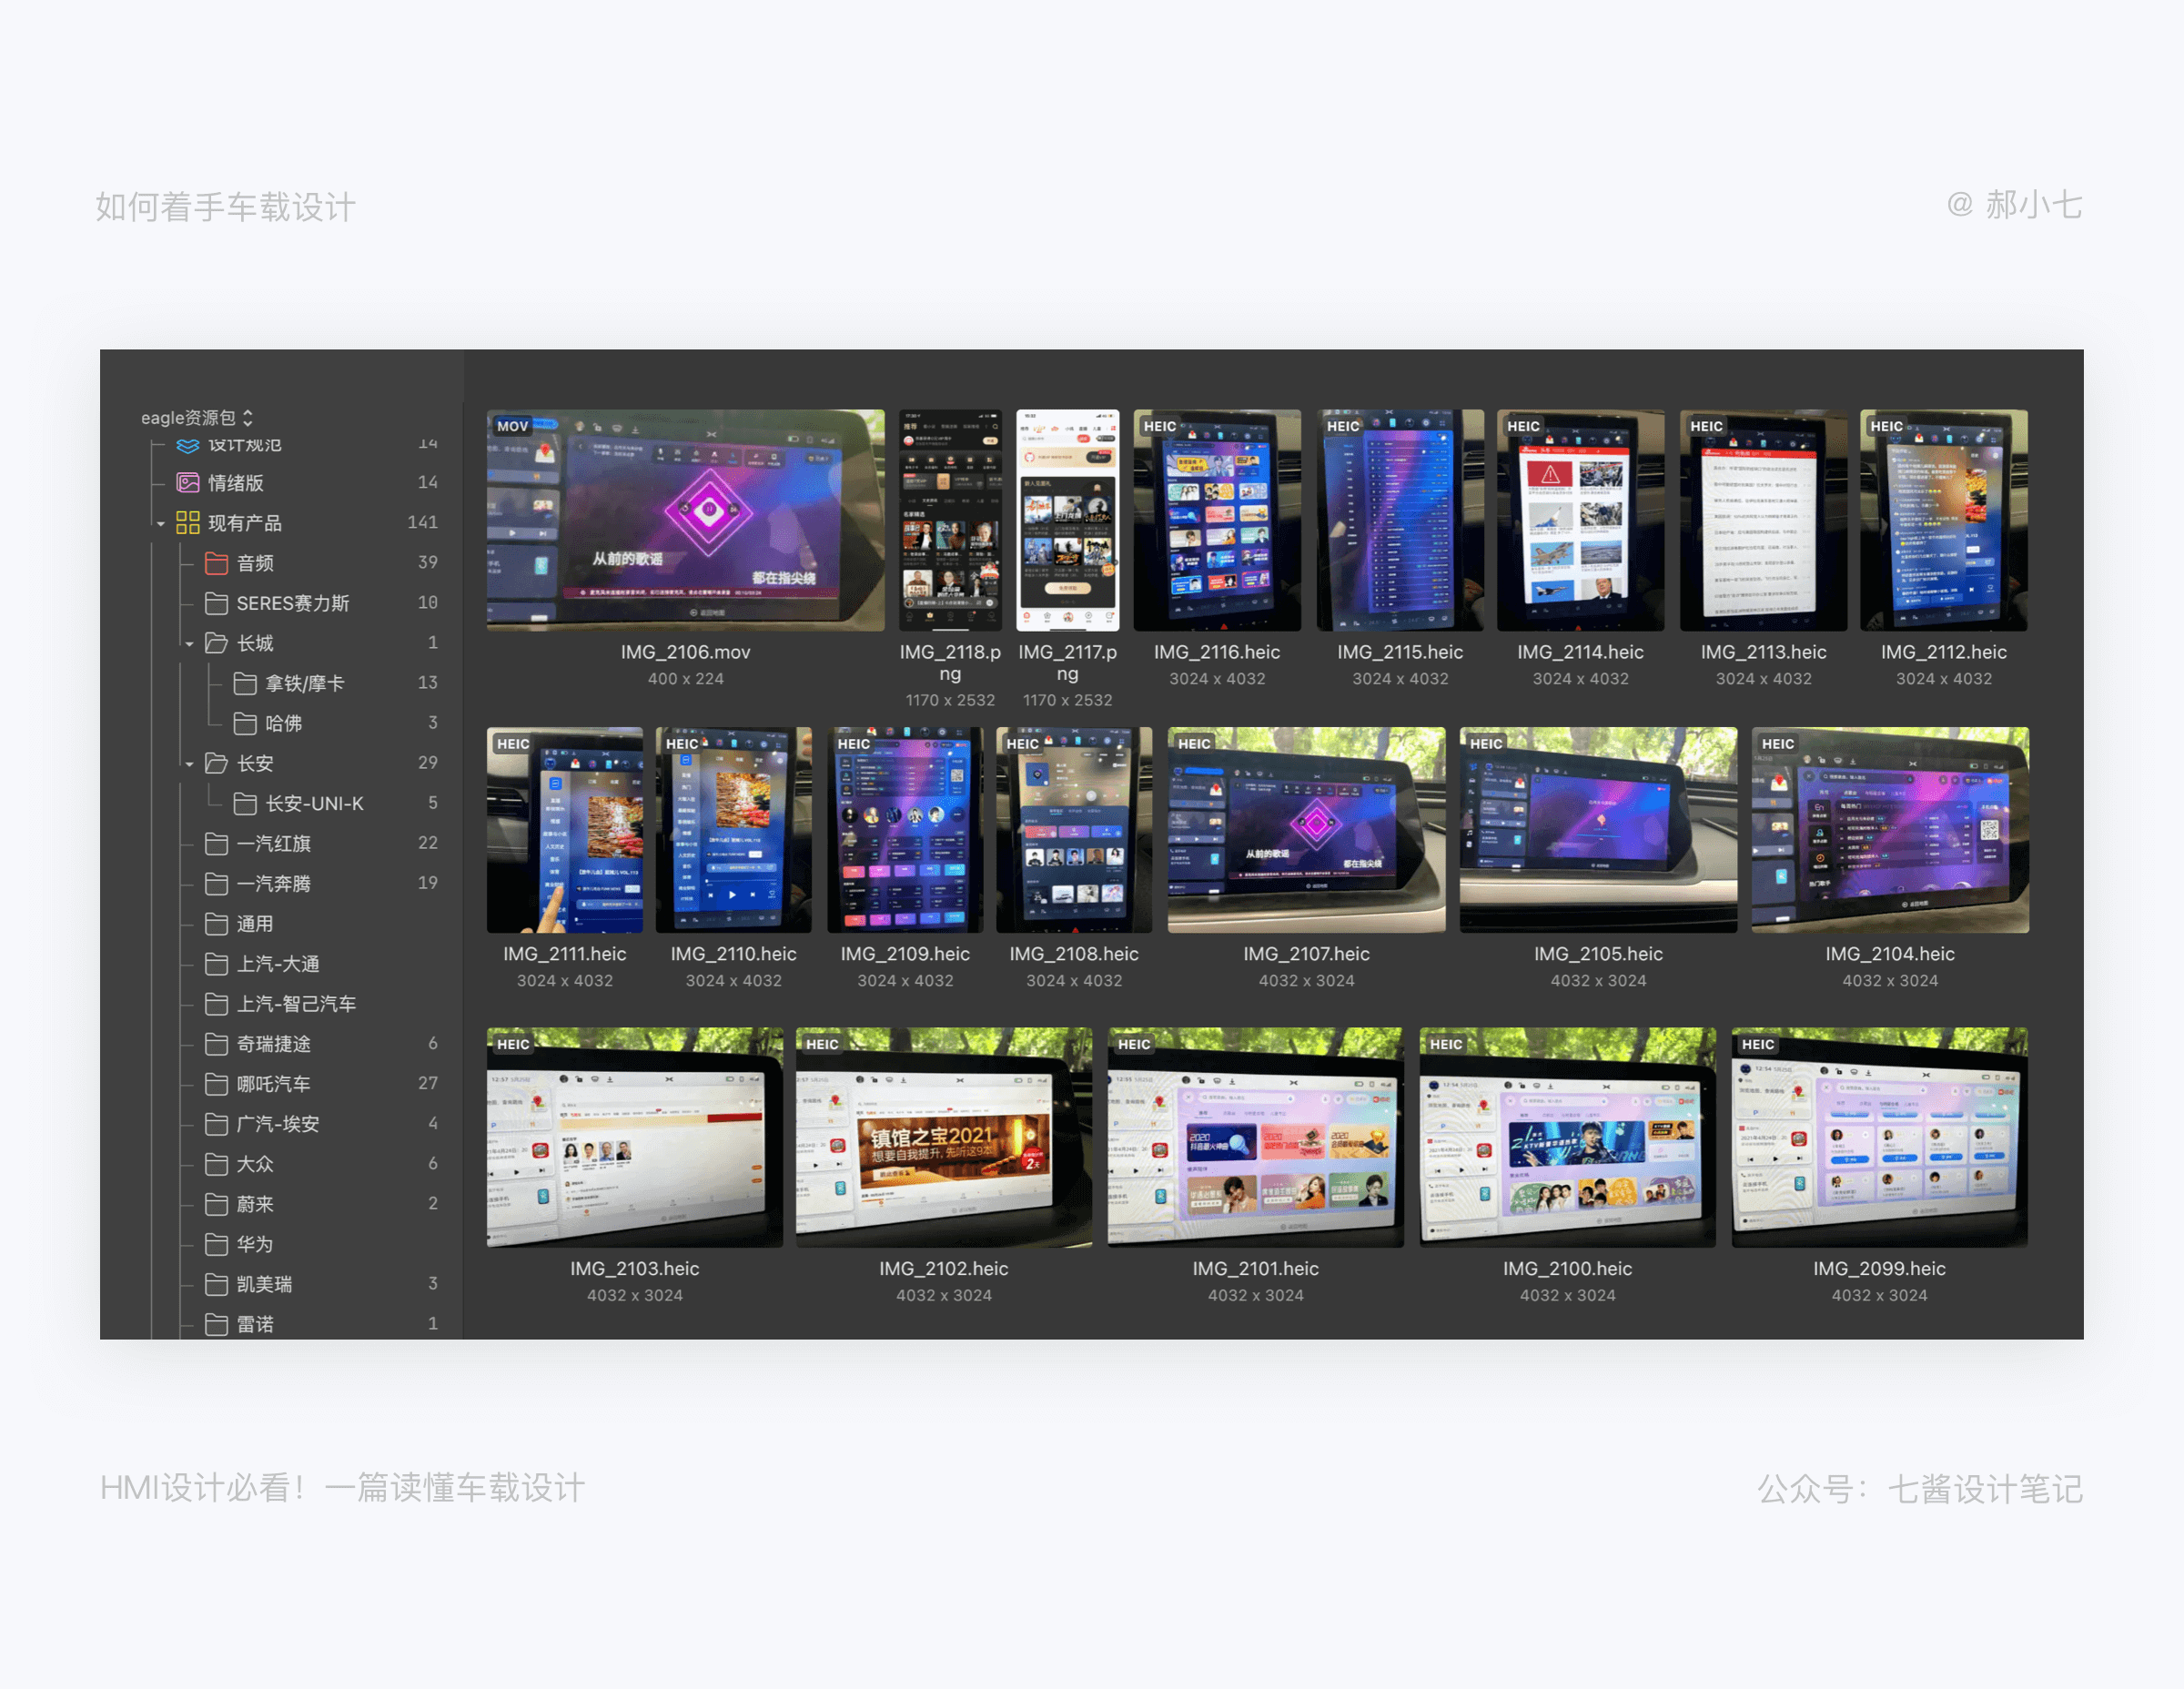Select the IMG_2106.mov video thumbnail

(685, 520)
